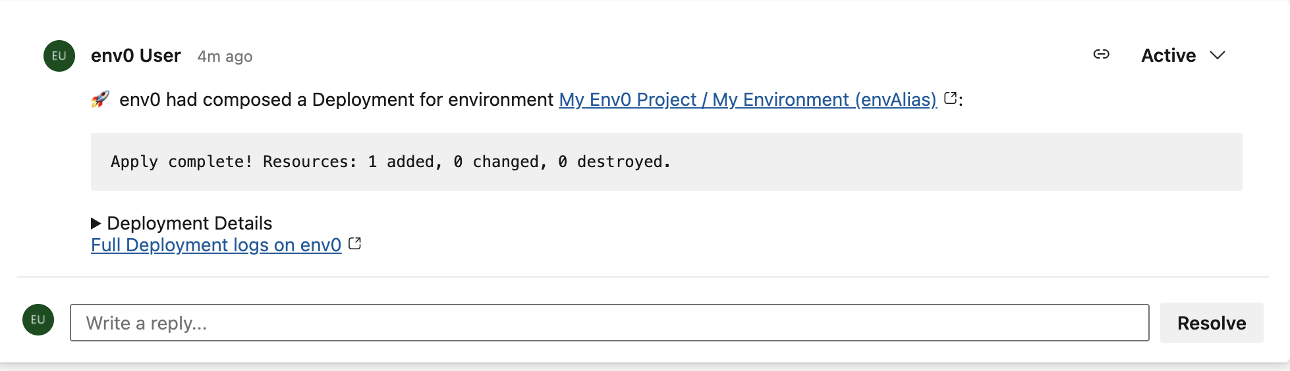
Task: Click the EU avatar next to reply box
Action: pos(38,320)
